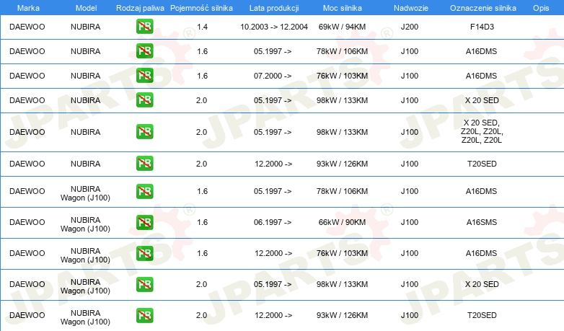Click the 06.1997 -> production date cell
The height and width of the screenshot is (331, 564).
273,222
